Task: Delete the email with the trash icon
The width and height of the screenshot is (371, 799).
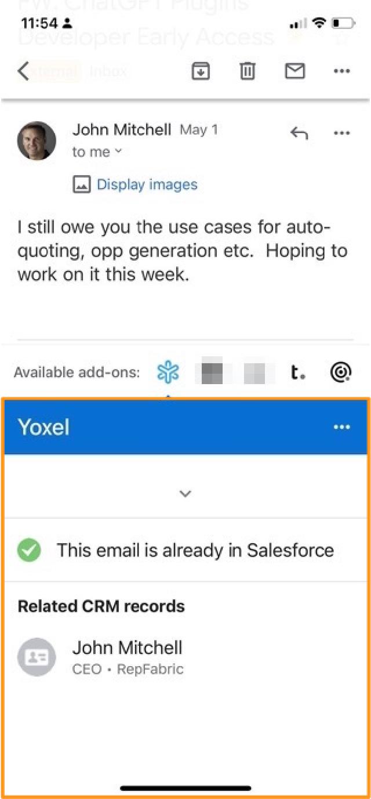Action: (248, 71)
